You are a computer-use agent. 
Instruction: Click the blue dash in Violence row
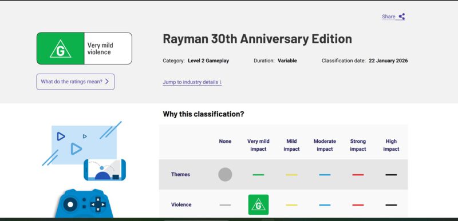(x=325, y=205)
